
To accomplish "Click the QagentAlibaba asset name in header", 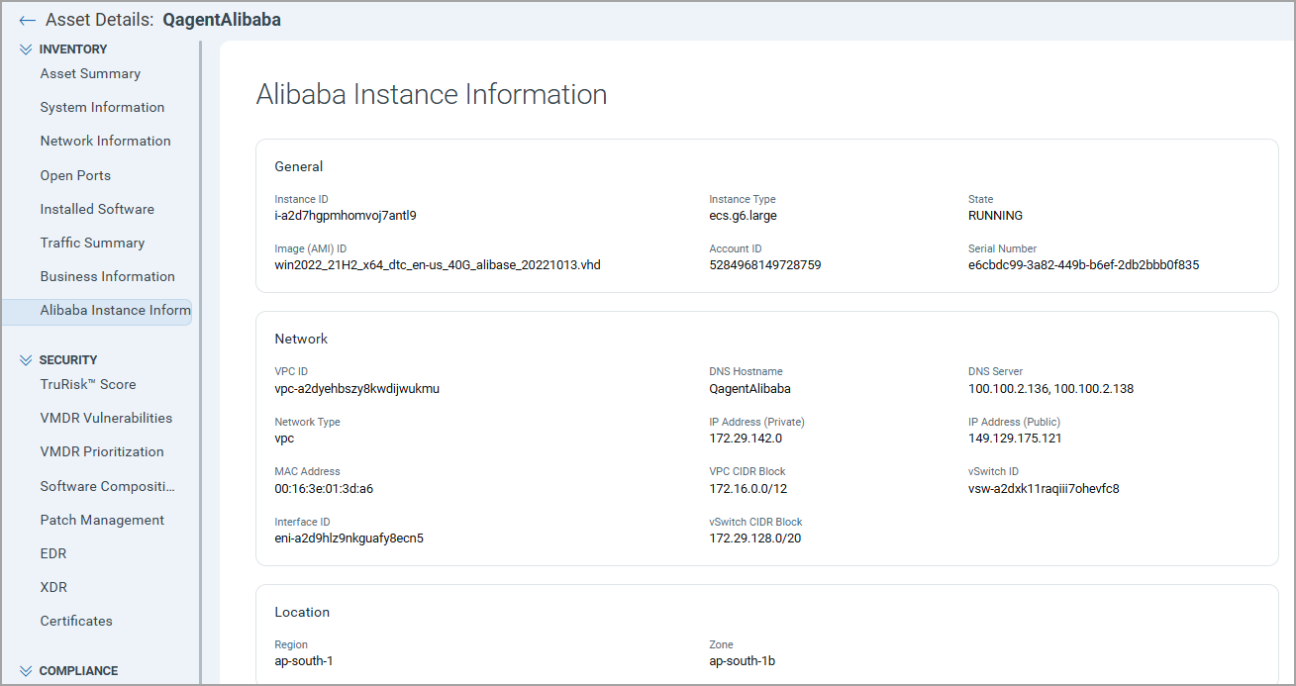I will [222, 20].
